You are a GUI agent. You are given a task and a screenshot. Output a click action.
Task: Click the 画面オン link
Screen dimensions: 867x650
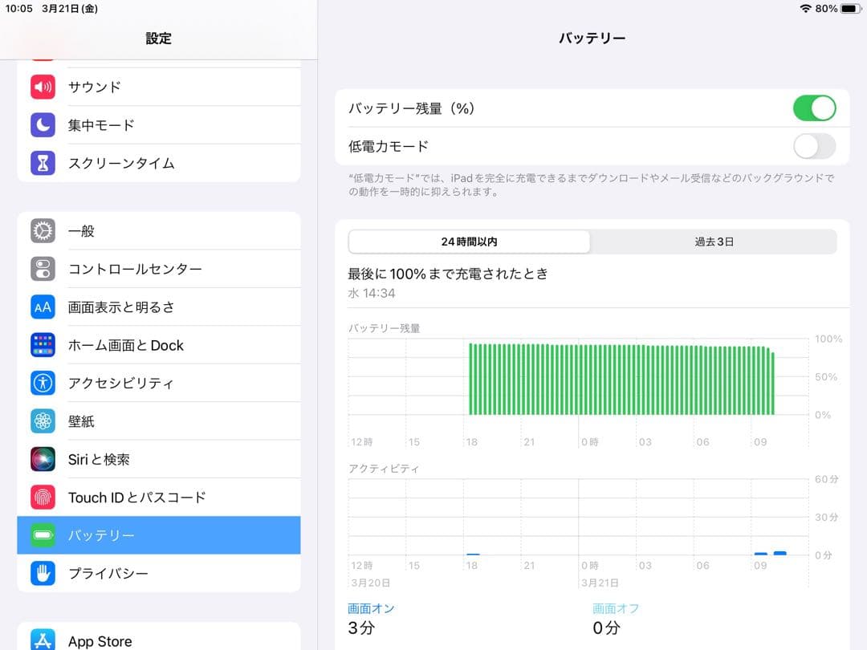point(370,607)
